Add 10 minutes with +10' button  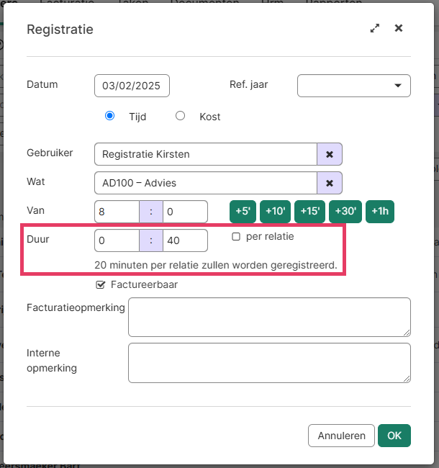tap(275, 212)
